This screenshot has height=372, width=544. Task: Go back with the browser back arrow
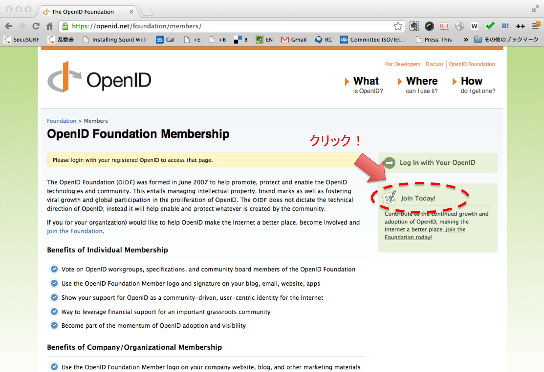pos(9,26)
